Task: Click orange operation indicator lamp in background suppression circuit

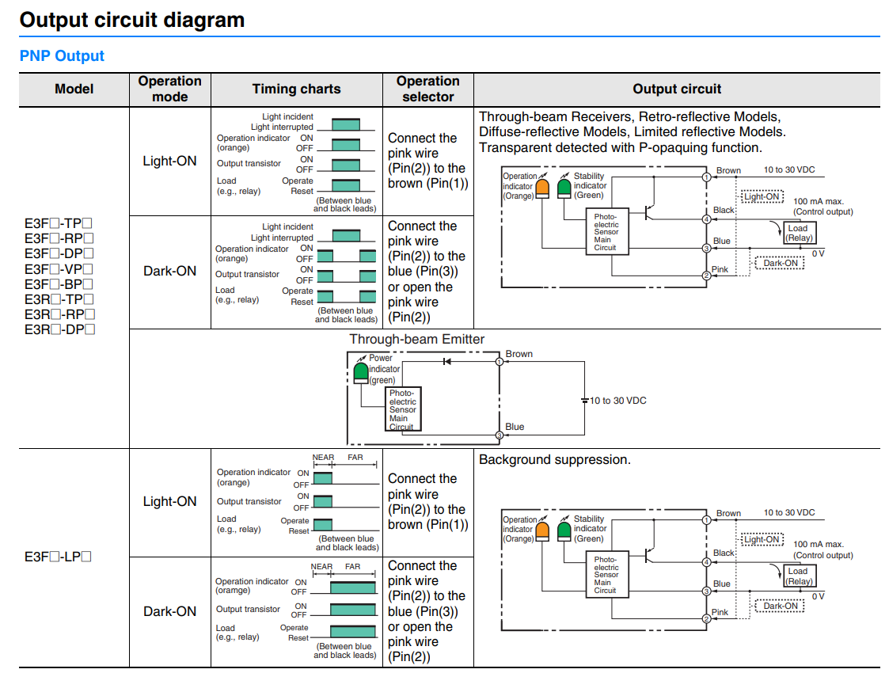Action: pyautogui.click(x=542, y=532)
